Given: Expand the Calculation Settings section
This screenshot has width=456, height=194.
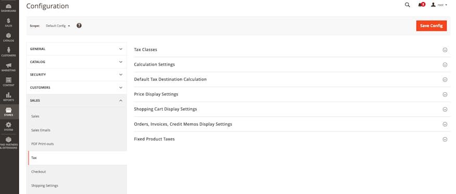Looking at the screenshot, I should (292, 64).
